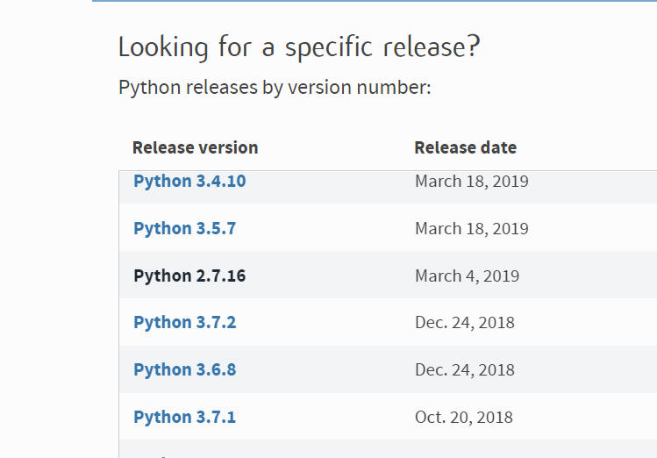Click the March 4, 2019 date
The height and width of the screenshot is (458, 657).
[x=467, y=276]
